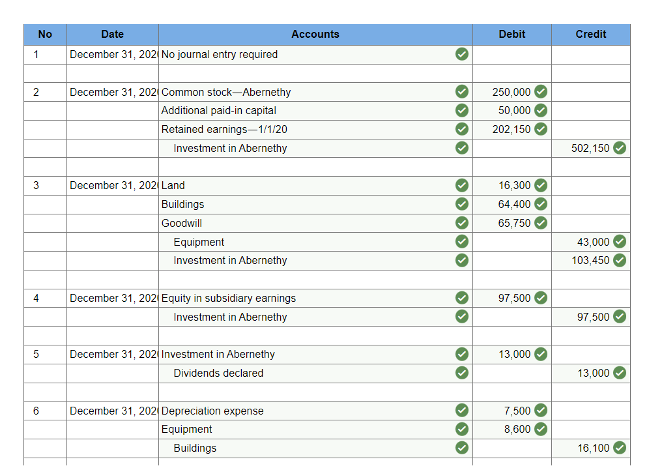Select 'Equipment' credit account in entry 3
The height and width of the screenshot is (468, 664).
click(x=199, y=242)
